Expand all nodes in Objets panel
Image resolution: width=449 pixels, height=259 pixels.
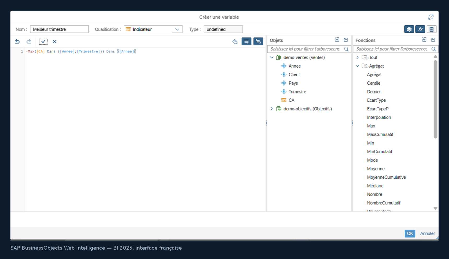pyautogui.click(x=337, y=40)
